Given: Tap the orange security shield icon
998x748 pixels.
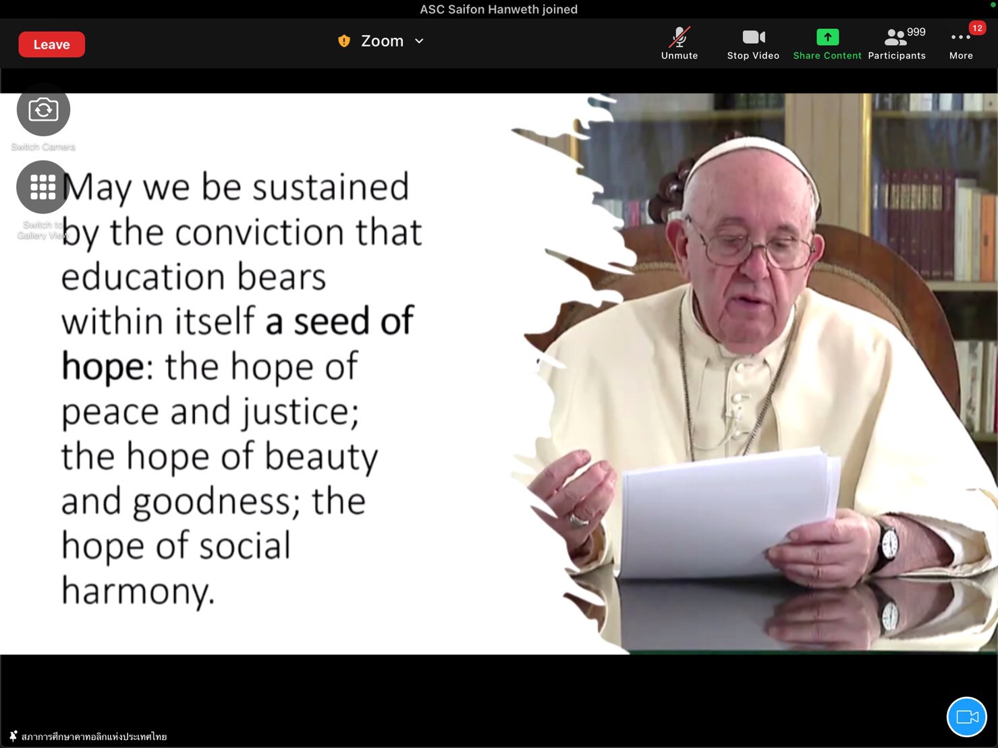Looking at the screenshot, I should pyautogui.click(x=344, y=41).
